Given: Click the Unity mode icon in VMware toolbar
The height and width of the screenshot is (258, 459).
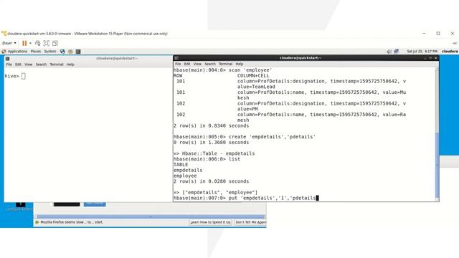Looking at the screenshot, I should coord(55,43).
